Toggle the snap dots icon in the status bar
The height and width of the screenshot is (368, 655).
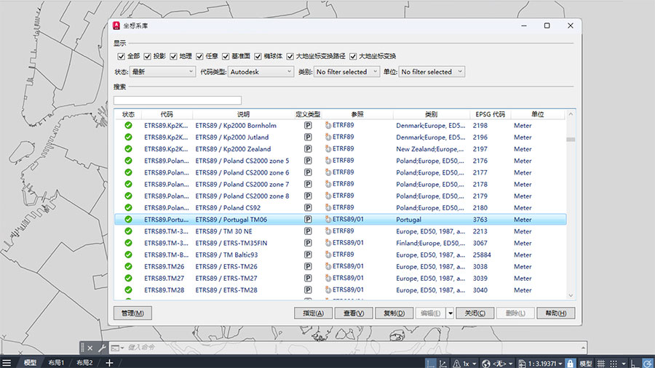coord(614,364)
